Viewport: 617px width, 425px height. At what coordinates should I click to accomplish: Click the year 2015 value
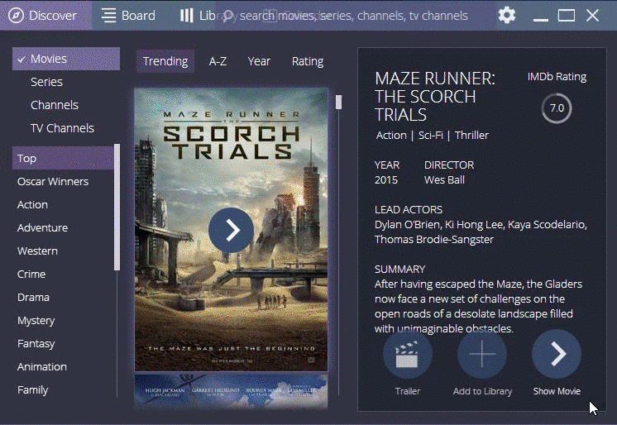[x=386, y=180]
